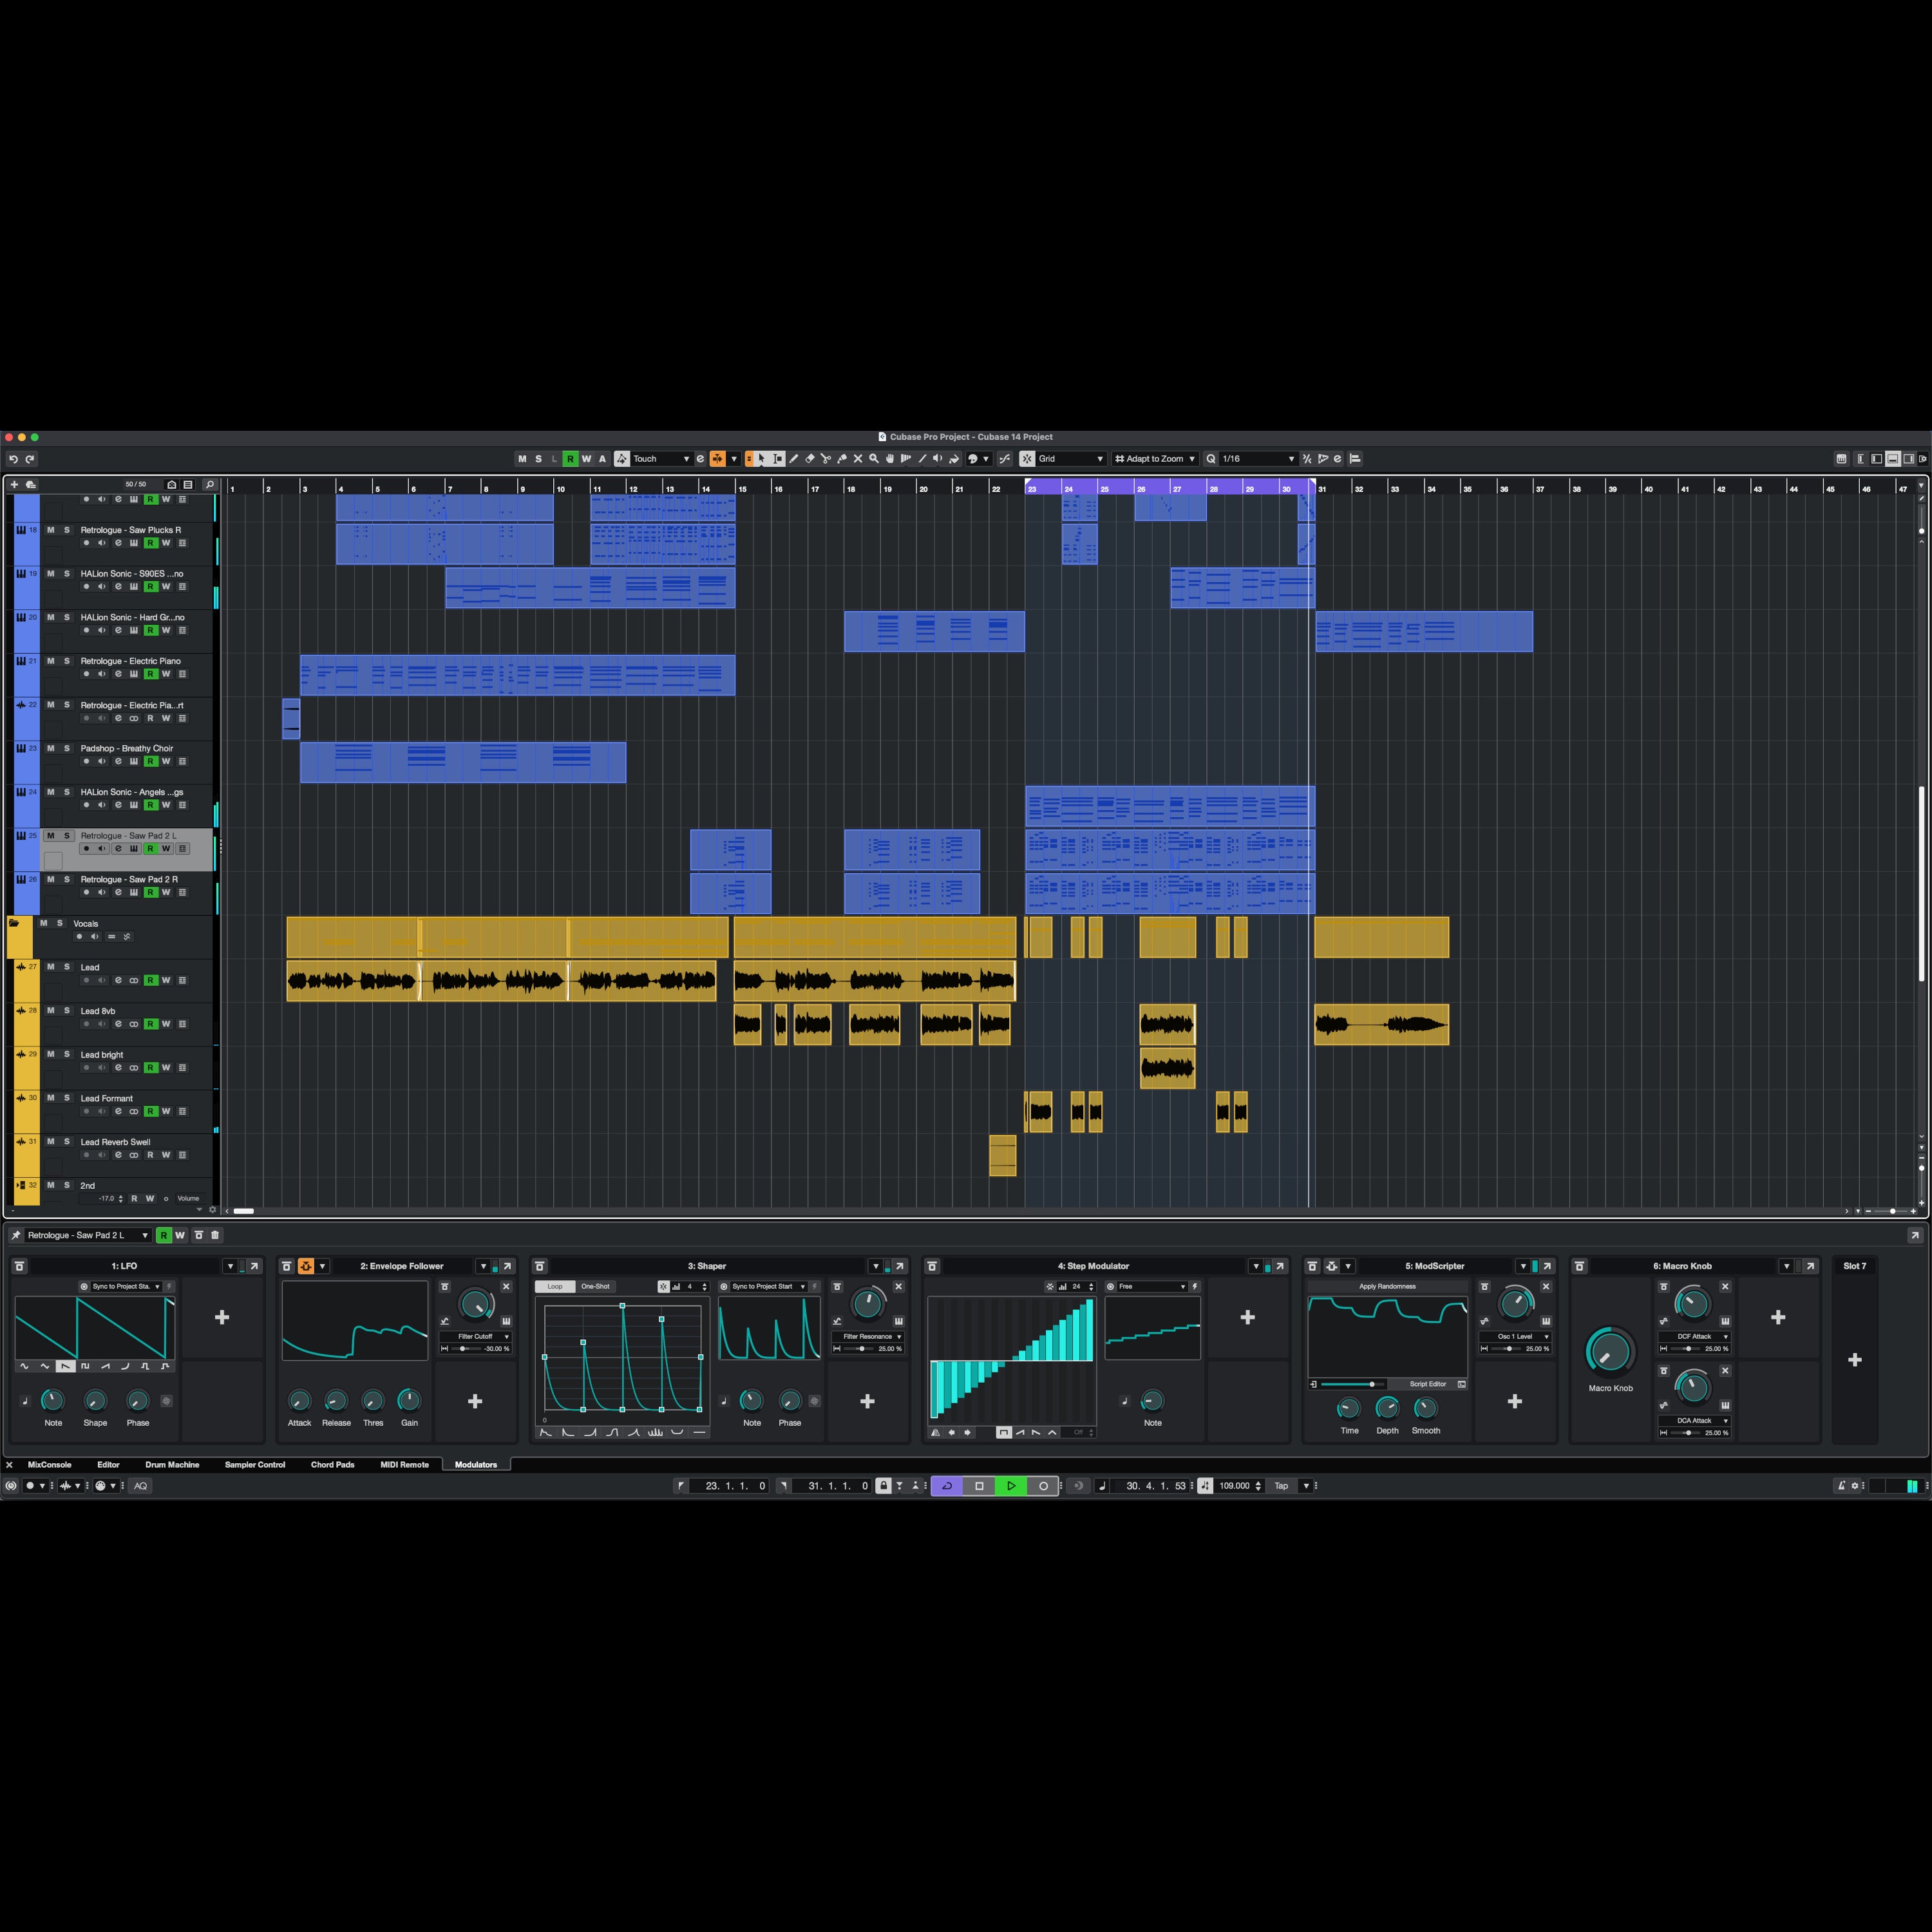Select One-Shot mode in Shaper
1932x1932 pixels.
pyautogui.click(x=595, y=1286)
